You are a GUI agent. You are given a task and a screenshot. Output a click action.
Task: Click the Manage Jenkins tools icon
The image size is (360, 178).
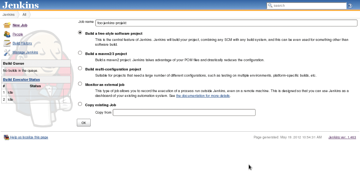pos(7,52)
